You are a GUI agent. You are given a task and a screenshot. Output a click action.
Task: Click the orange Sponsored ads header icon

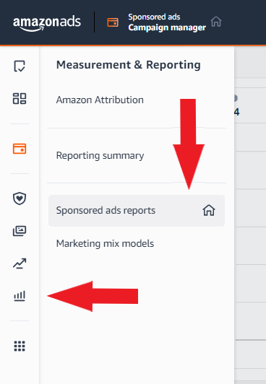[113, 22]
